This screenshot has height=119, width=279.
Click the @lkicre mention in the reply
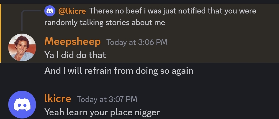72,11
